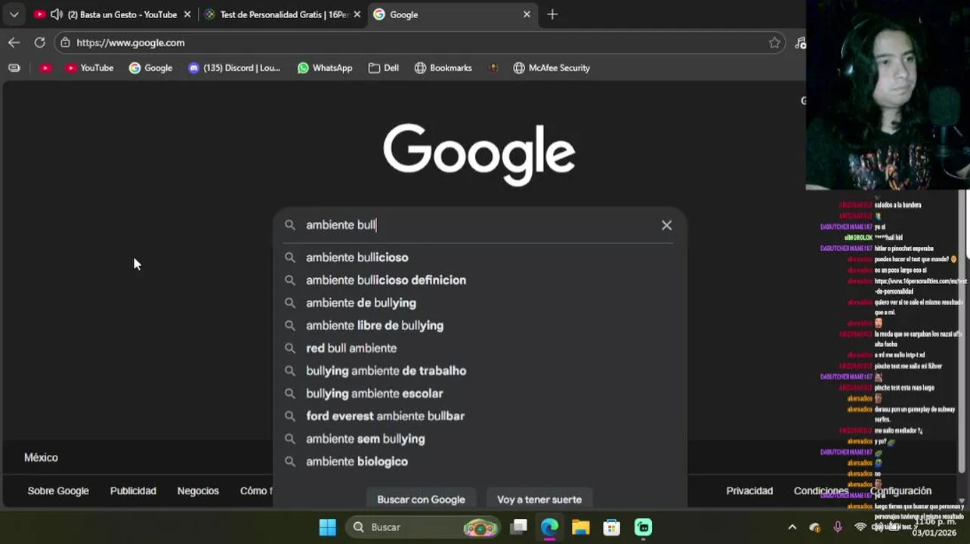Mute the Basta un Gesto YouTube tab audio
Viewport: 970px width, 544px height.
pos(56,14)
